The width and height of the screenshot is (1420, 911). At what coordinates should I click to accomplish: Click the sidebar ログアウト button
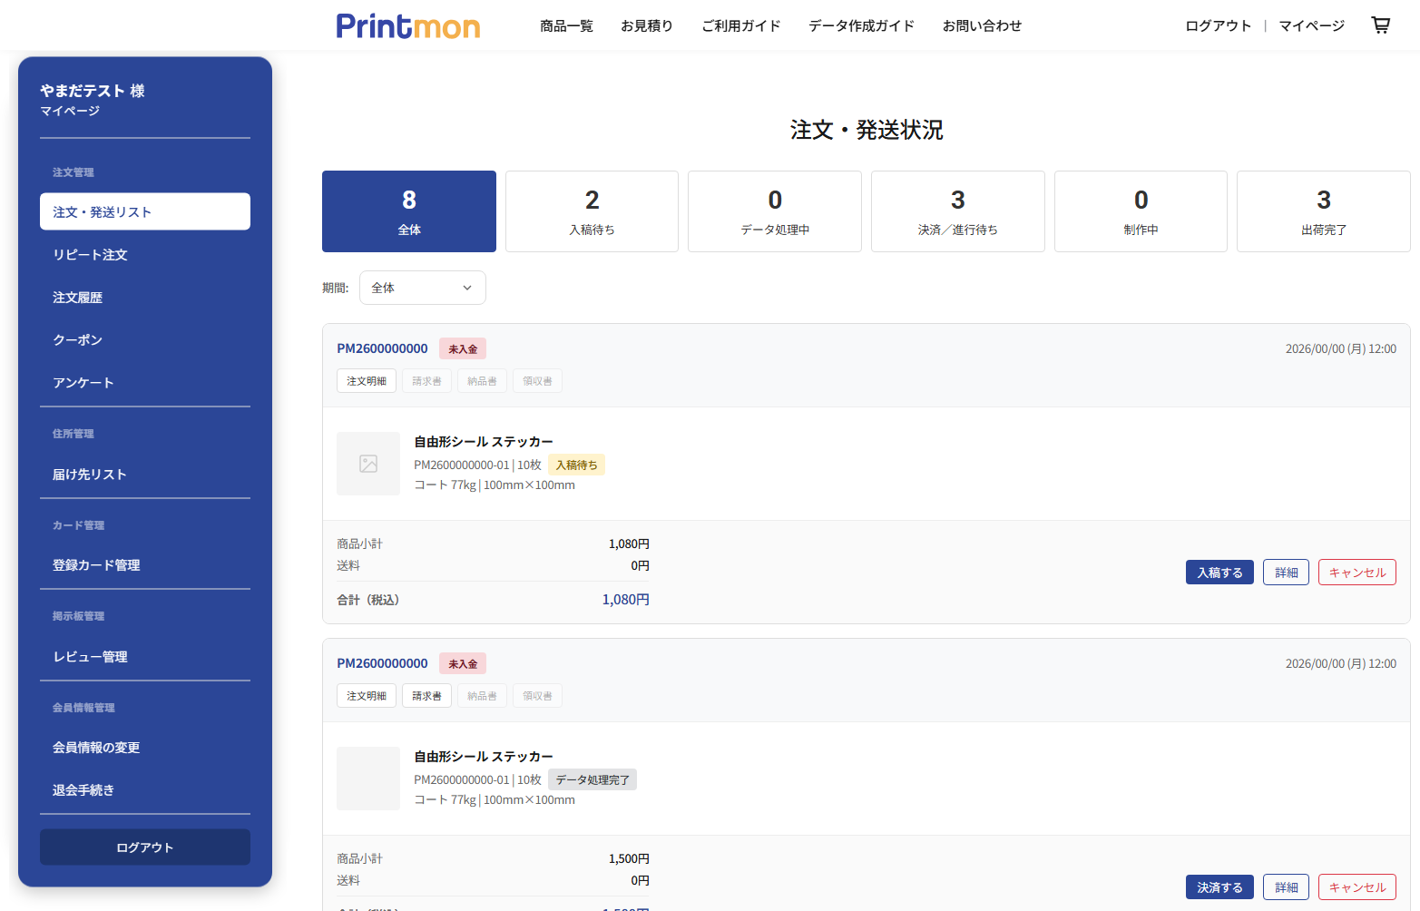[x=145, y=847]
